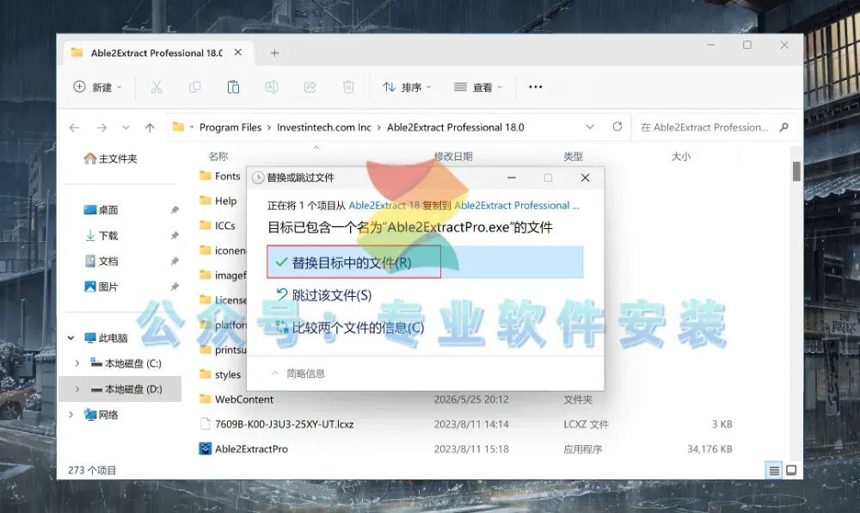Go forward with the forward arrow
860x513 pixels.
pyautogui.click(x=102, y=127)
